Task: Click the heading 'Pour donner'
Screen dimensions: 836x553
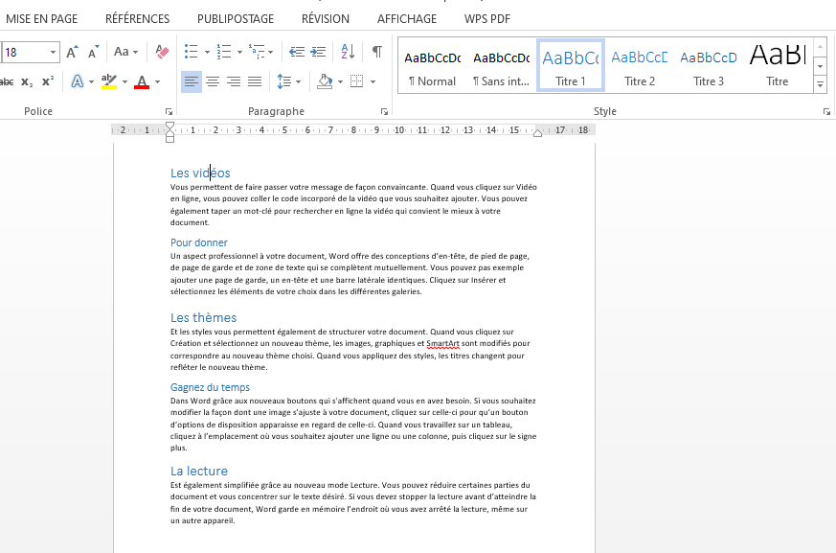Action: point(199,242)
